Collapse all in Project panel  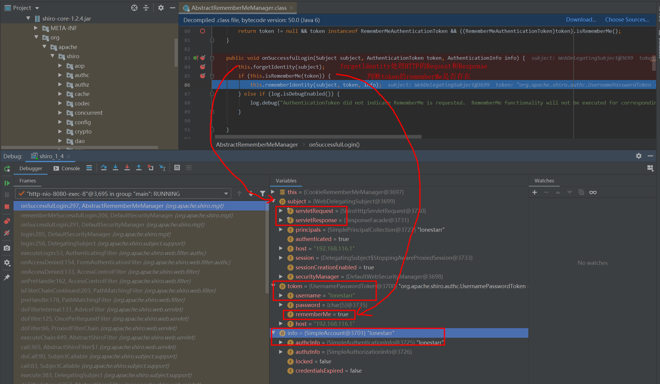tap(146, 8)
